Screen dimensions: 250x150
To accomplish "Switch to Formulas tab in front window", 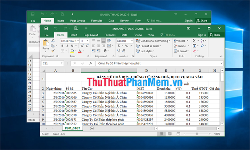I will 110,35.
